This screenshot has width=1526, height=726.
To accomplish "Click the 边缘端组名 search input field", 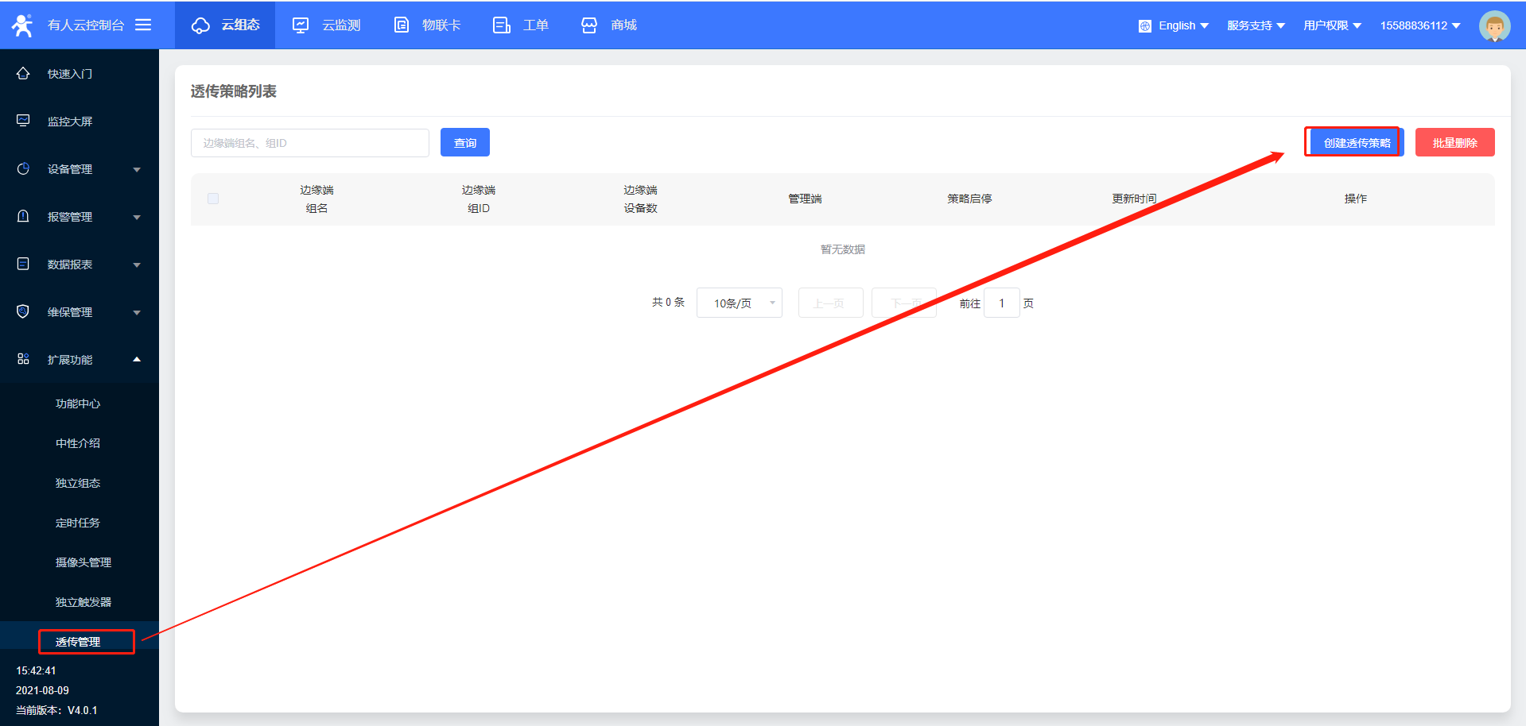I will [x=309, y=143].
